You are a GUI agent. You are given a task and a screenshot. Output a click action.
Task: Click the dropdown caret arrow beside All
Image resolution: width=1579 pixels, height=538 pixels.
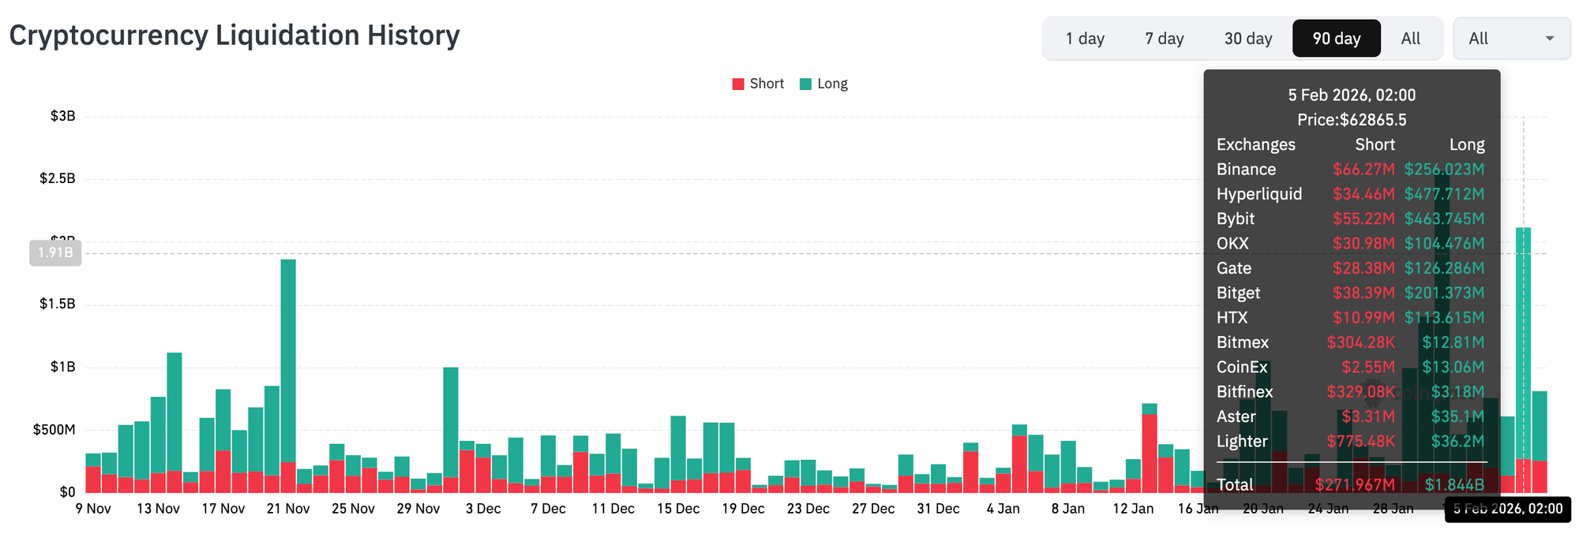pyautogui.click(x=1549, y=39)
